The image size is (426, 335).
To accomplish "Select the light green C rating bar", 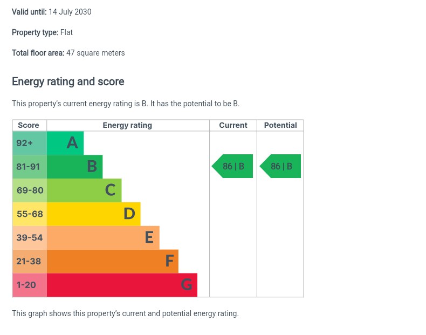I will (84, 190).
